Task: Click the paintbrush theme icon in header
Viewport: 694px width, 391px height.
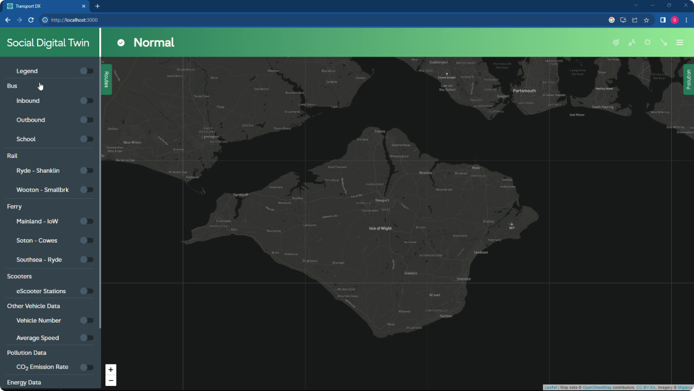Action: (x=616, y=42)
